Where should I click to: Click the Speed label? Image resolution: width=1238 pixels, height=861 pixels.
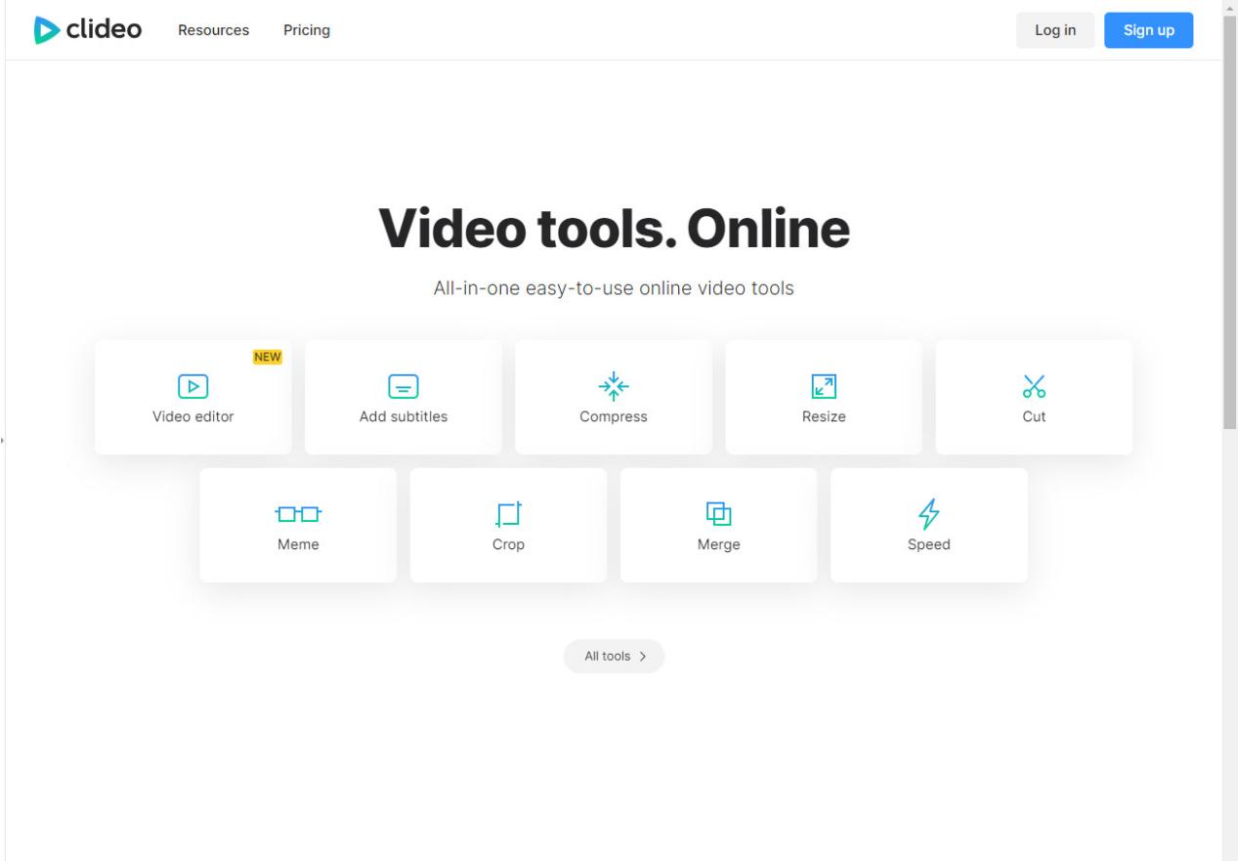pos(929,545)
